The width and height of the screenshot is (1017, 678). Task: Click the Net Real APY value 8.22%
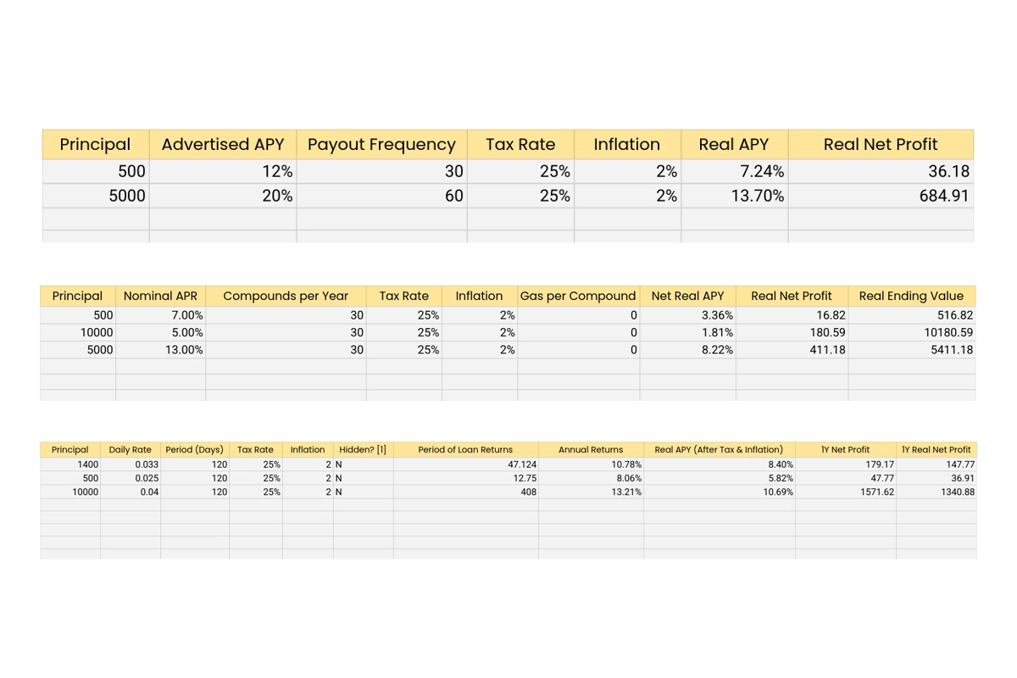(687, 349)
